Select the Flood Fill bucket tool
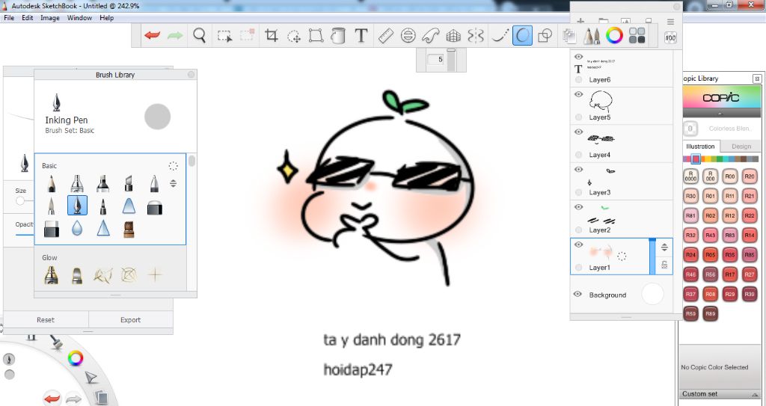This screenshot has height=406, width=766. point(338,36)
